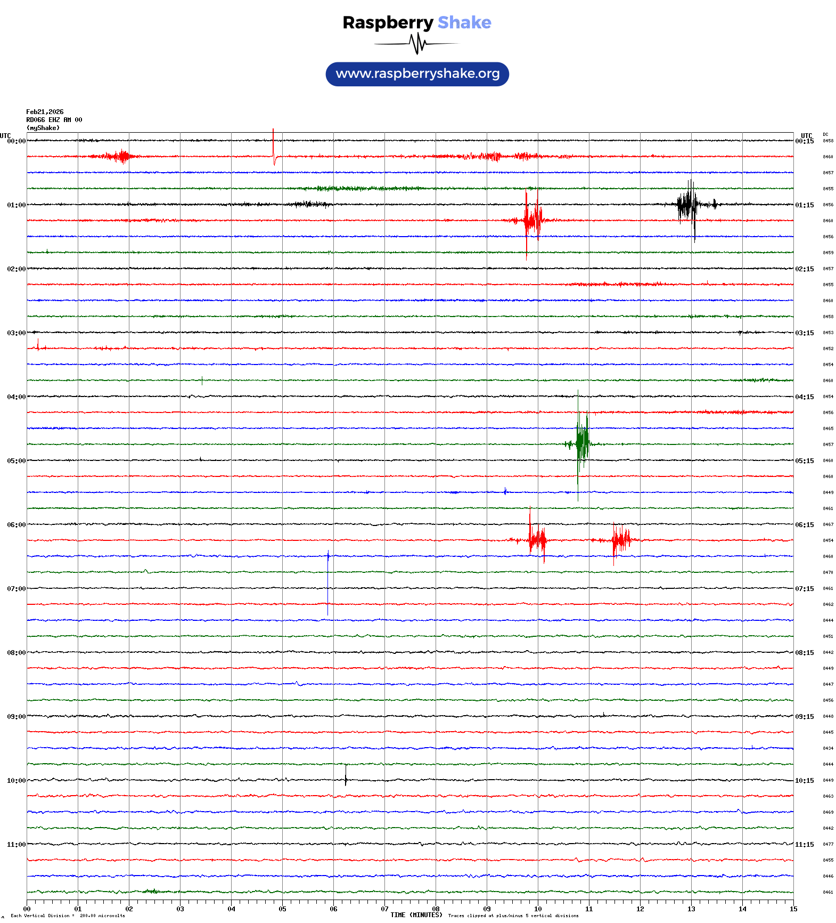Click the 11:00 hour label on left axis
836x923 pixels.
coord(16,845)
